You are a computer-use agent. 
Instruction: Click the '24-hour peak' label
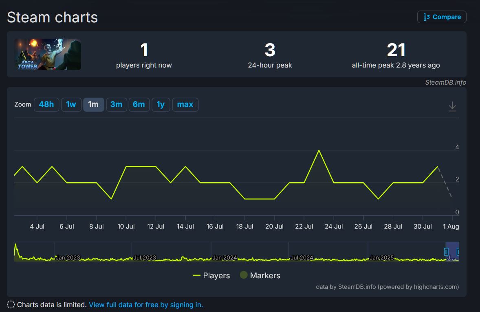tap(270, 65)
